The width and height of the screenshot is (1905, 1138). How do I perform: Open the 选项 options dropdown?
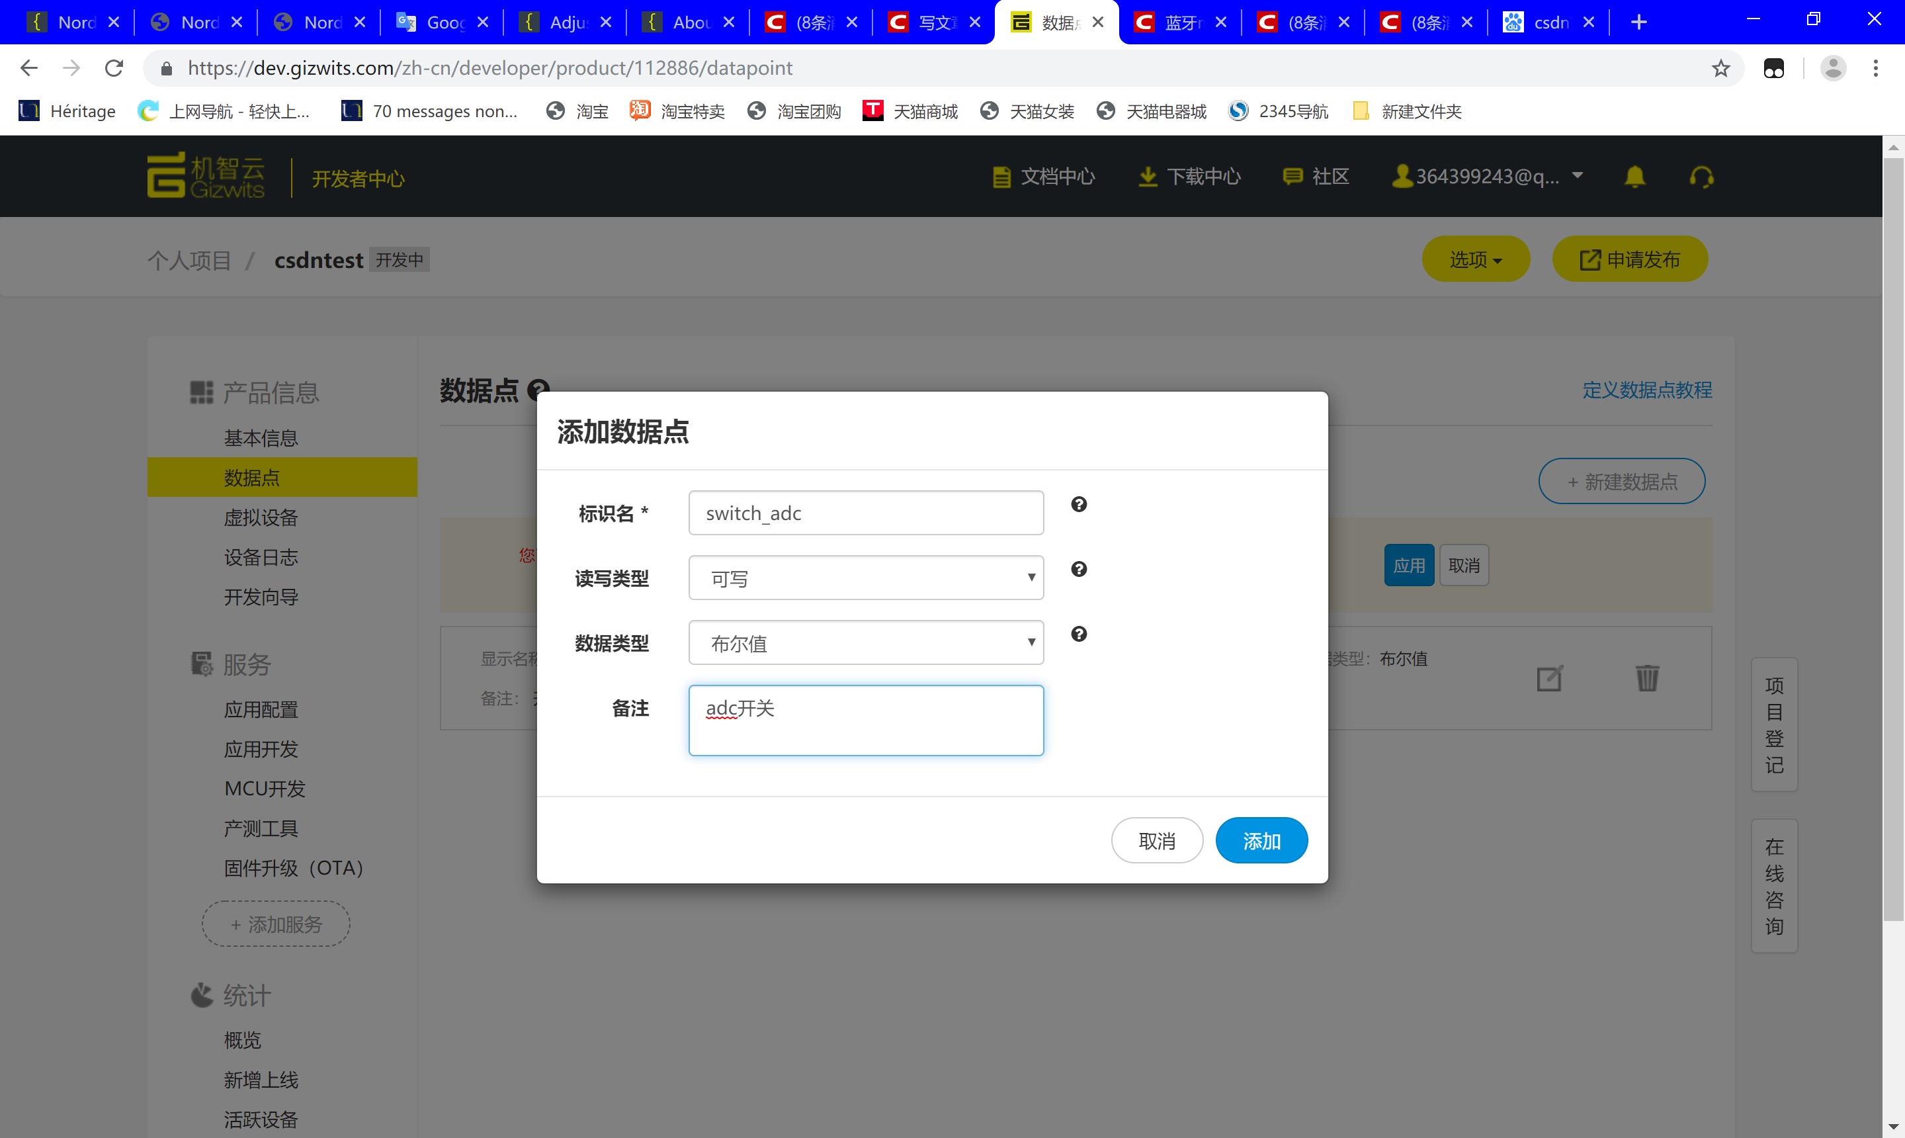(x=1475, y=260)
